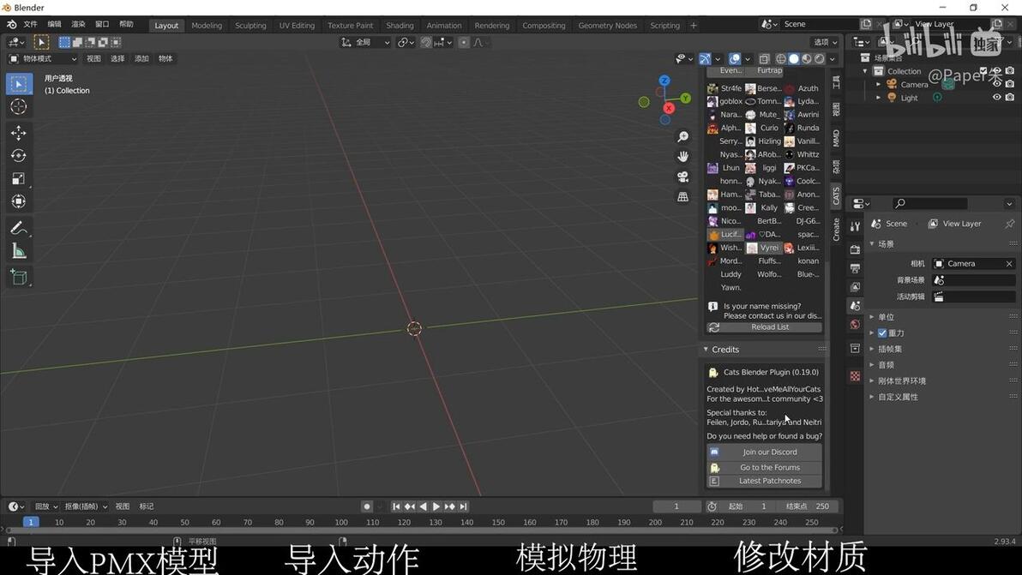Select the Add Cube tool

coord(19,277)
